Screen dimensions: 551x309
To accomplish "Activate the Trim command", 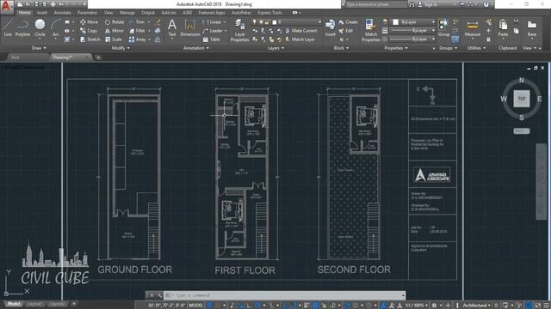I will (137, 22).
